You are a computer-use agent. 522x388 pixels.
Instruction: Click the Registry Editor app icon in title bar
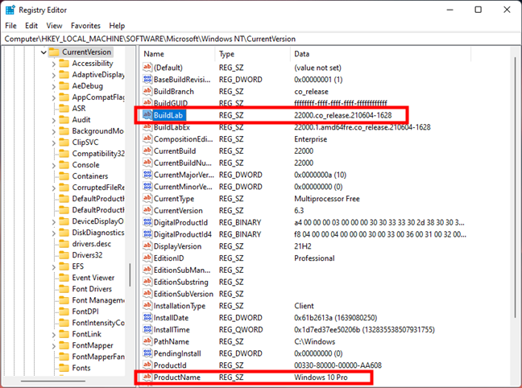click(10, 10)
